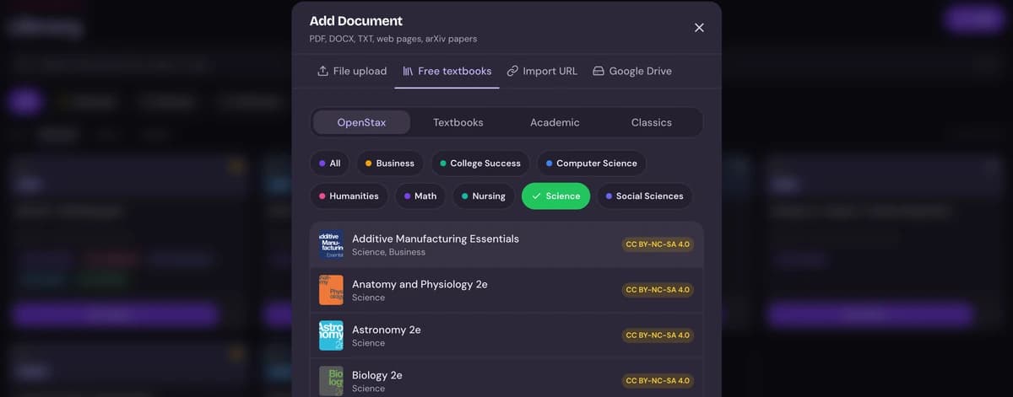Select Biology 2e title

click(x=377, y=375)
